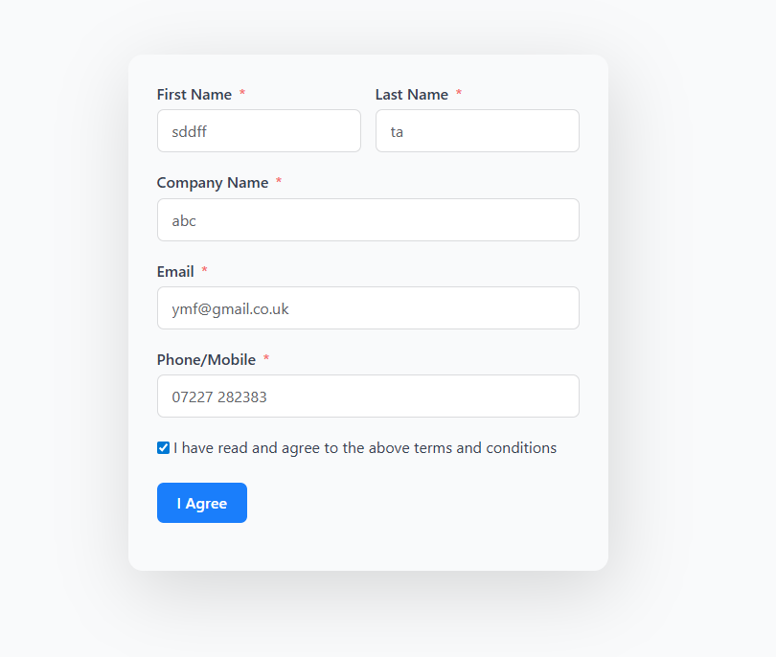Click the required asterisk next to Email
Viewport: 776px width, 657px height.
coord(204,271)
